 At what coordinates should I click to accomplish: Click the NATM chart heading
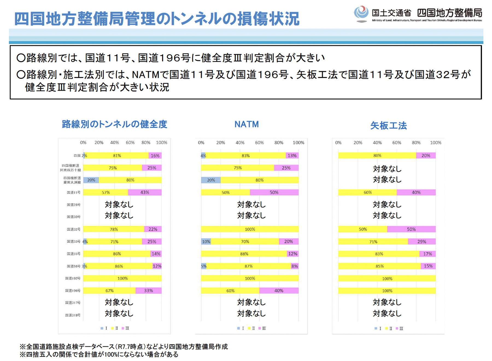(x=247, y=124)
